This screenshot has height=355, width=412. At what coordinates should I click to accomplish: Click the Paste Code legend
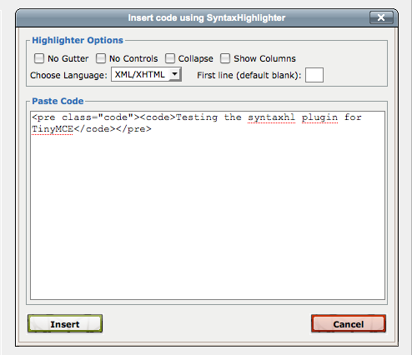[x=58, y=101]
